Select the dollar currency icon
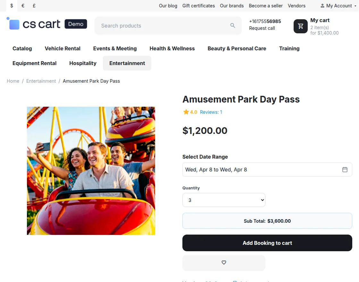The width and height of the screenshot is (359, 282). click(x=12, y=5)
